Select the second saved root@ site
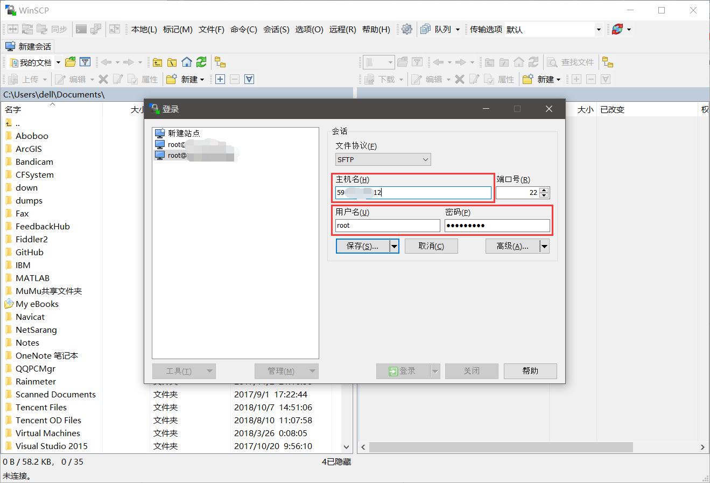This screenshot has width=710, height=483. coord(195,156)
